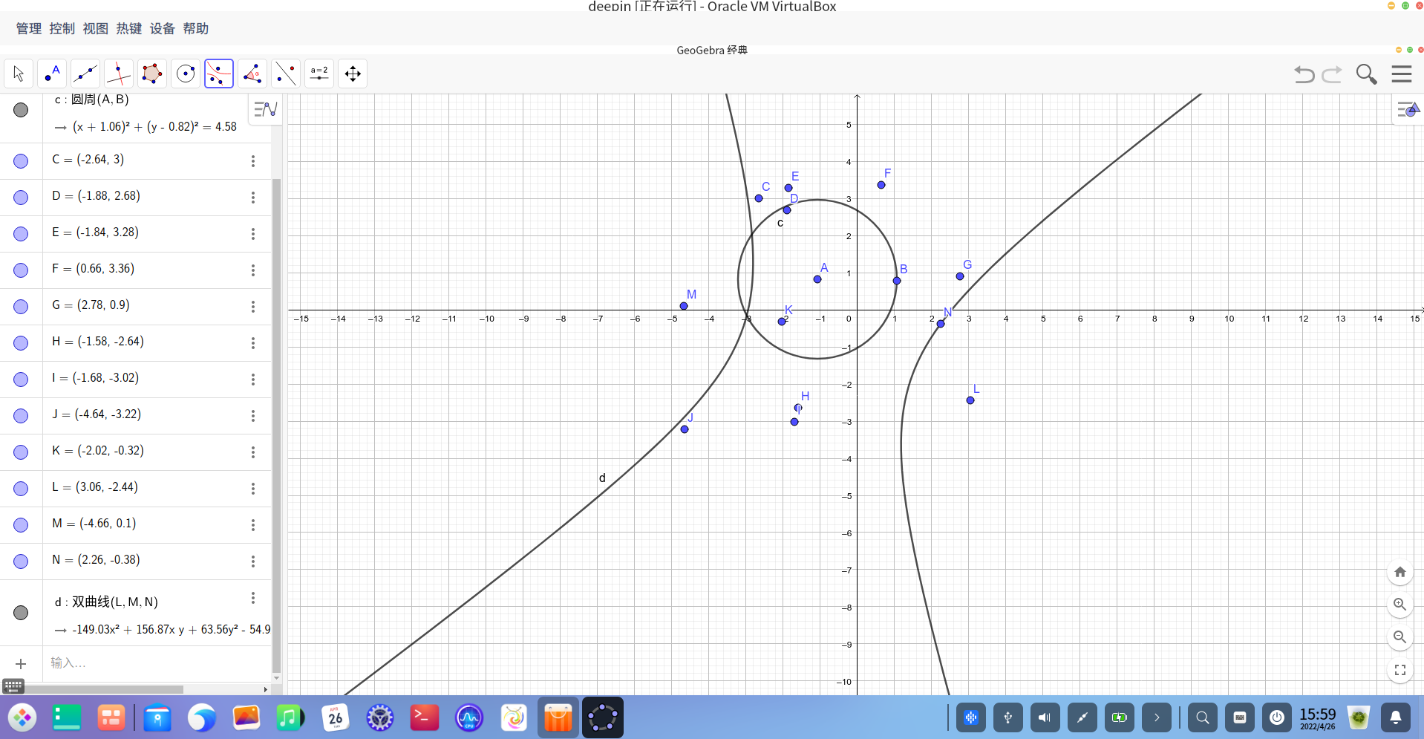This screenshot has width=1424, height=739.
Task: Zoom in on the graphics view
Action: pos(1400,605)
